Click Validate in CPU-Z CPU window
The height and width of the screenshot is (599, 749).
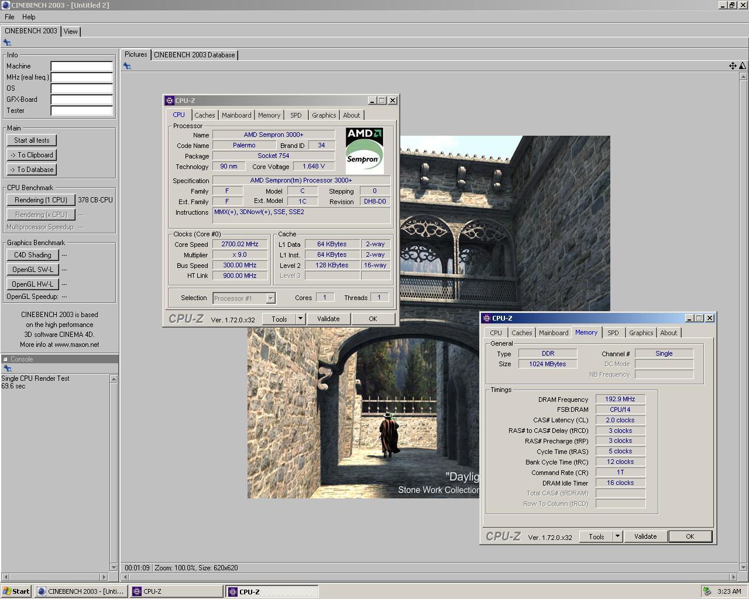pyautogui.click(x=328, y=319)
